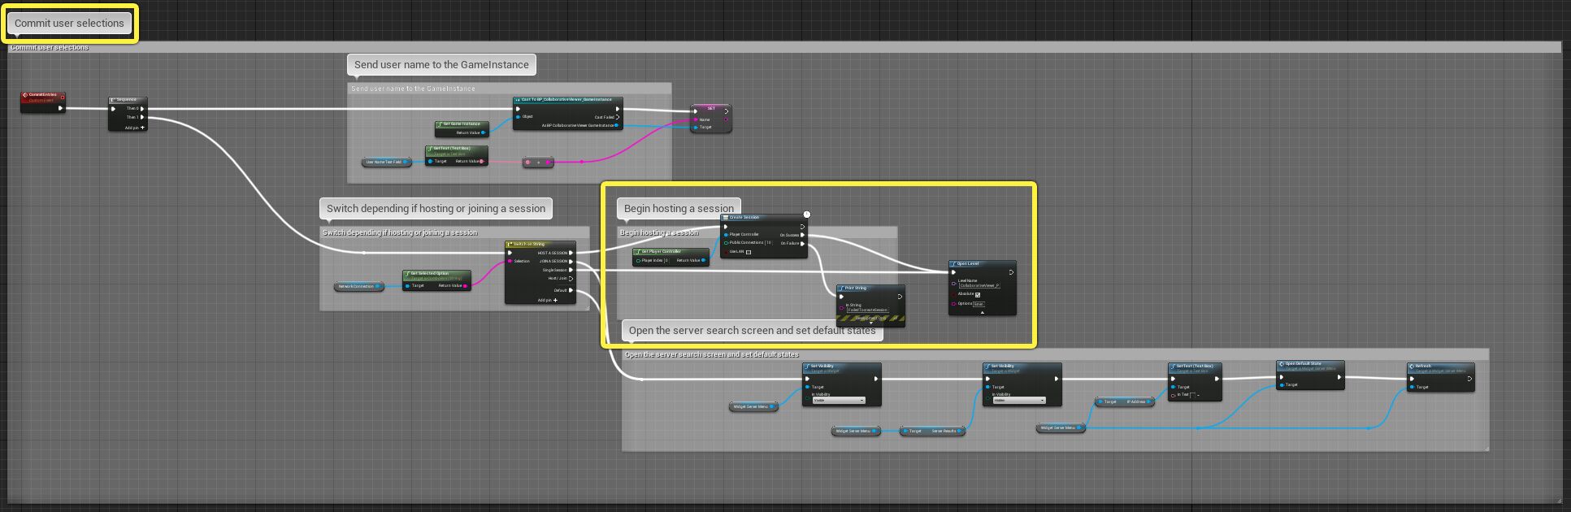Click the Level Name input field

tap(979, 285)
